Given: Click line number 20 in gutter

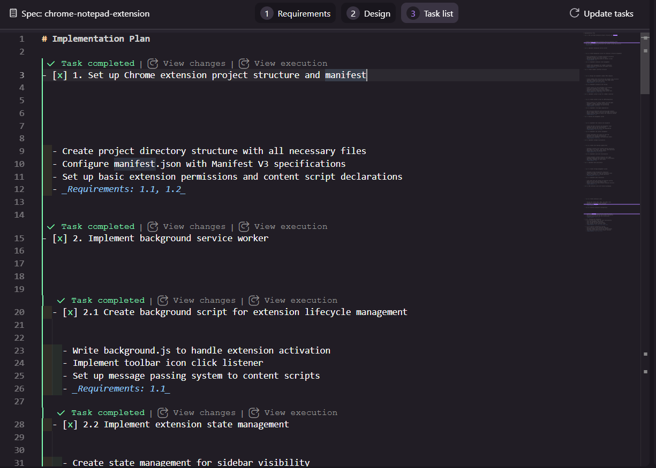Looking at the screenshot, I should [x=19, y=312].
